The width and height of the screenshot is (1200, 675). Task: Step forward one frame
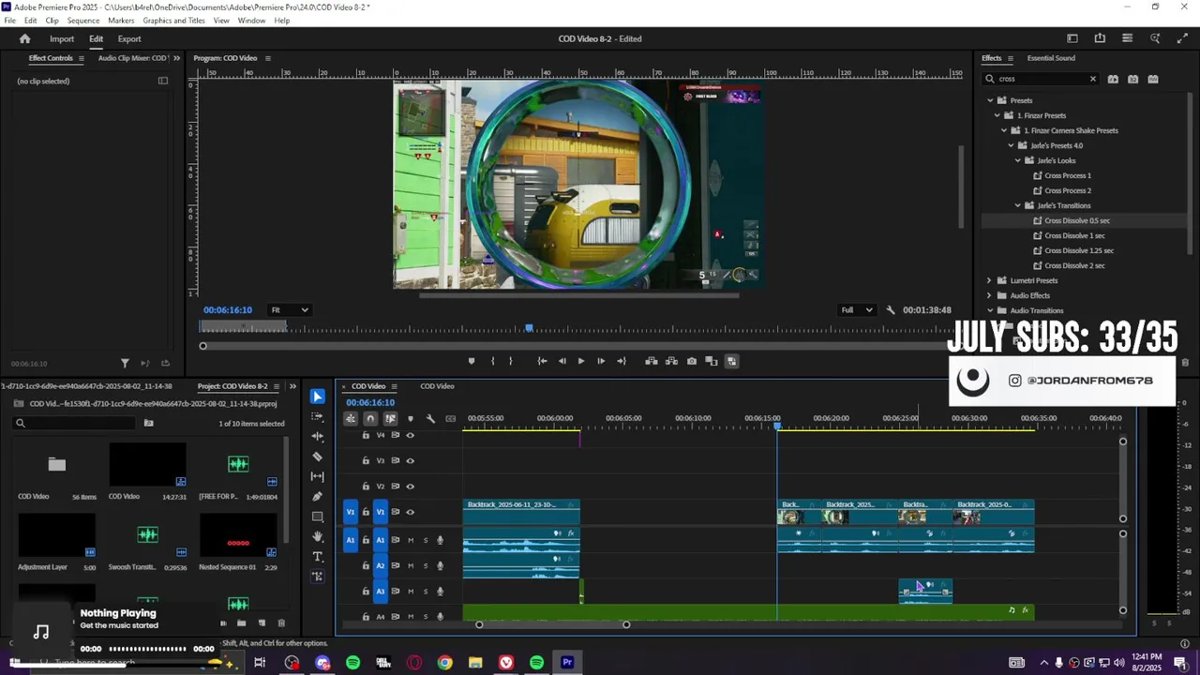pyautogui.click(x=601, y=361)
